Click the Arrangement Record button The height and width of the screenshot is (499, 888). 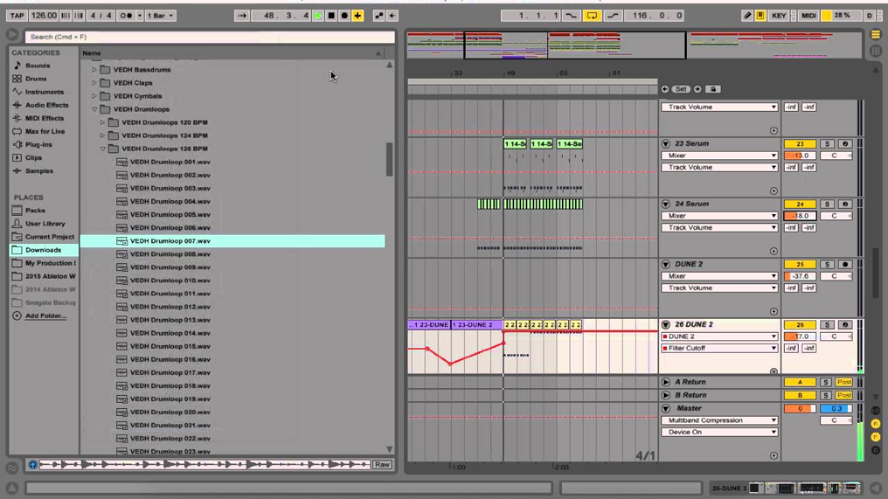click(x=345, y=15)
